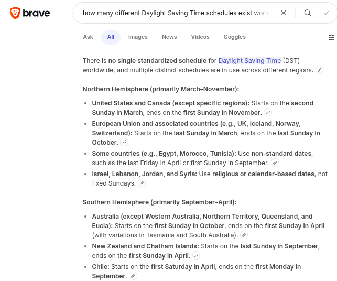Image resolution: width=337 pixels, height=281 pixels.
Task: Select the Images tab
Action: [138, 37]
